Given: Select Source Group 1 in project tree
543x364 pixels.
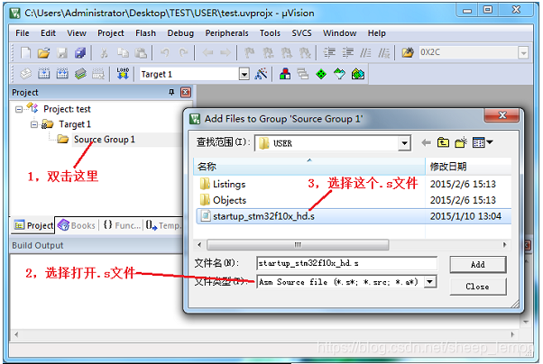Looking at the screenshot, I should pos(104,140).
